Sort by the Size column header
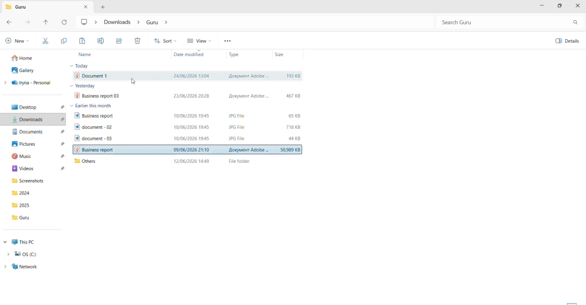This screenshot has height=305, width=586. pos(279,54)
